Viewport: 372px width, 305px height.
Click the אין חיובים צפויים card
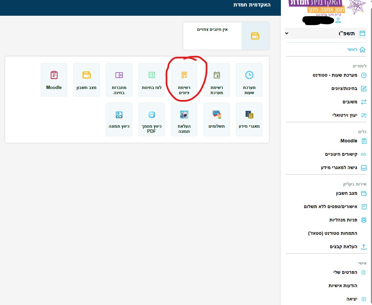pyautogui.click(x=226, y=36)
